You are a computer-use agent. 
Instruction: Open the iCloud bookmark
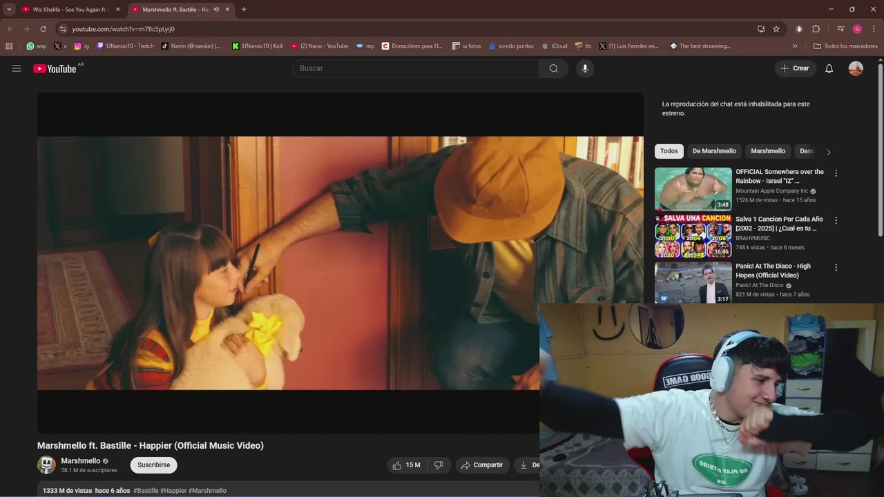555,46
